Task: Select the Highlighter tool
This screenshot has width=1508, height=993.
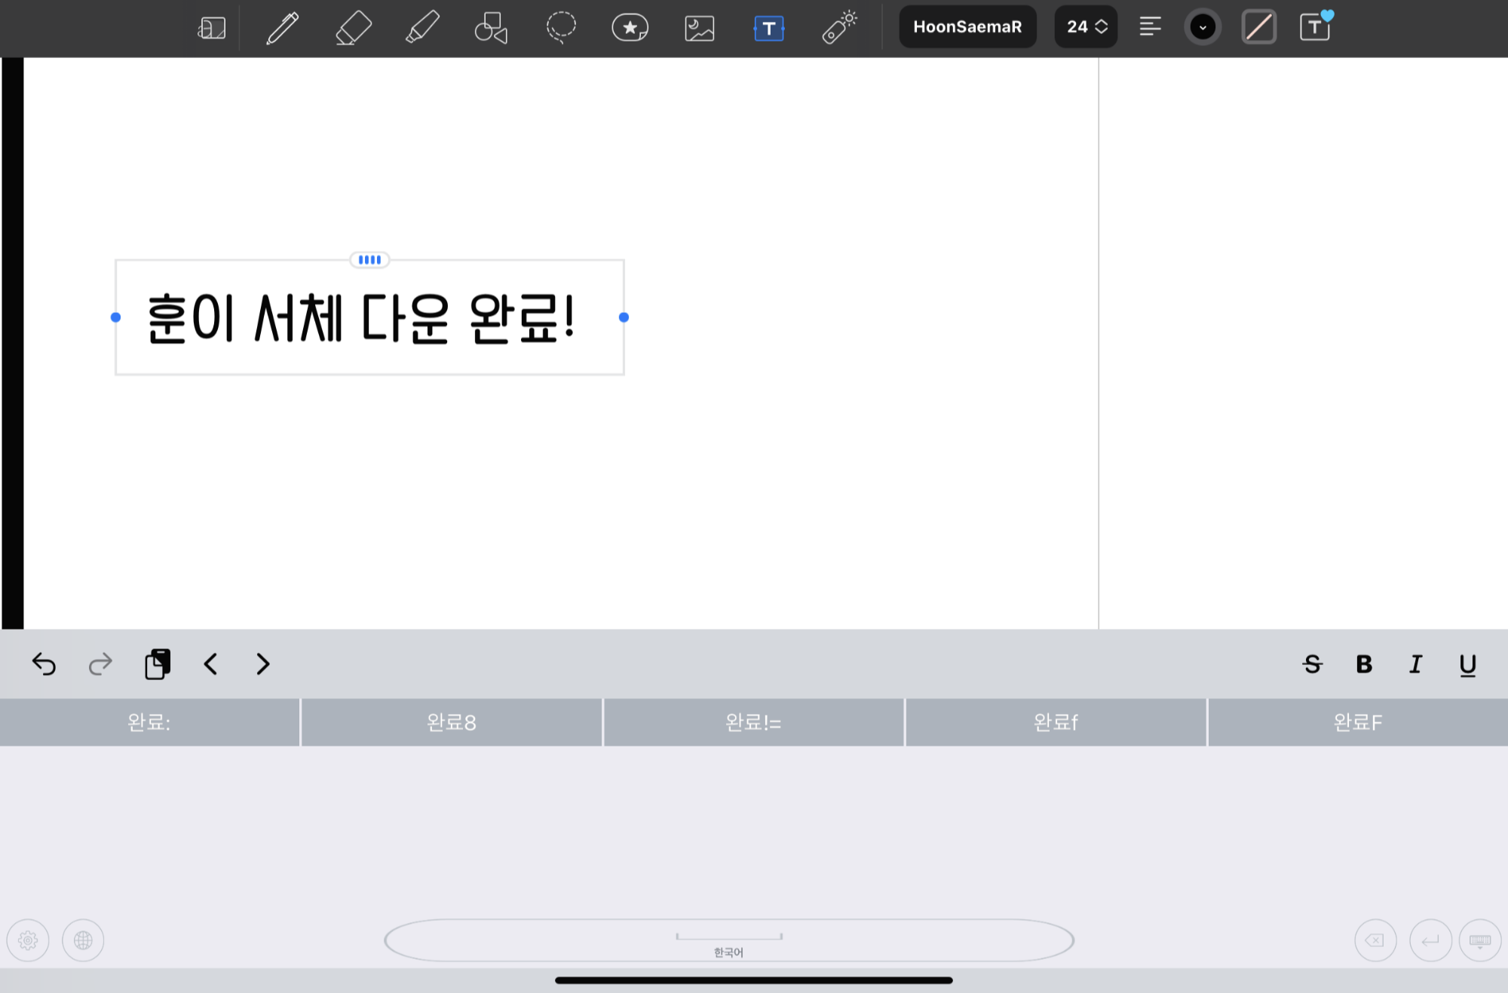Action: point(422,28)
